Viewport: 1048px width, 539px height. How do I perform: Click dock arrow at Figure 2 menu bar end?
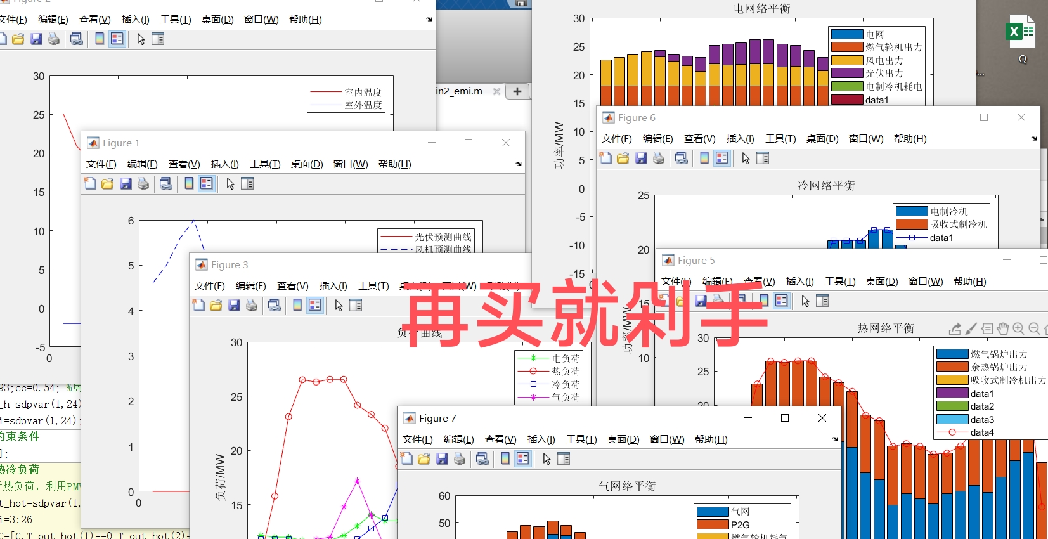tap(429, 20)
